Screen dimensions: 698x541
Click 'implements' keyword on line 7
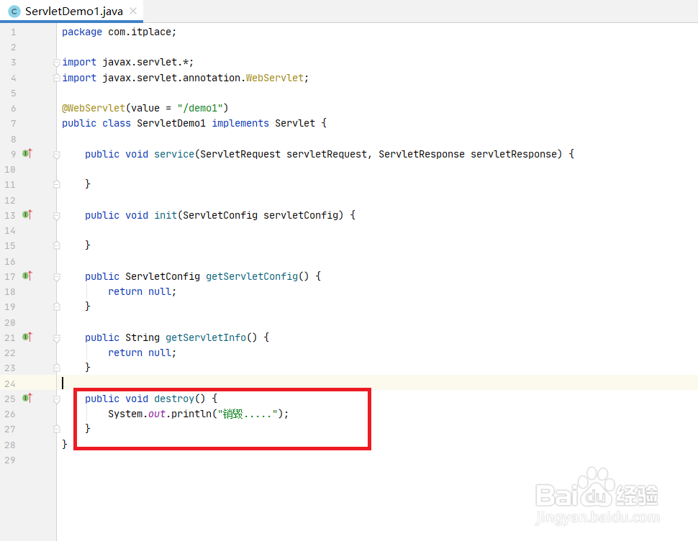click(240, 123)
